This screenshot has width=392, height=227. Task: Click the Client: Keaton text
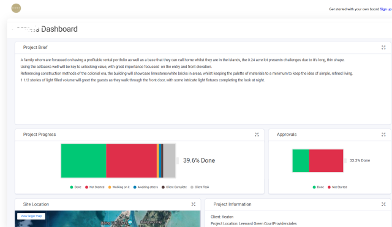click(x=222, y=217)
